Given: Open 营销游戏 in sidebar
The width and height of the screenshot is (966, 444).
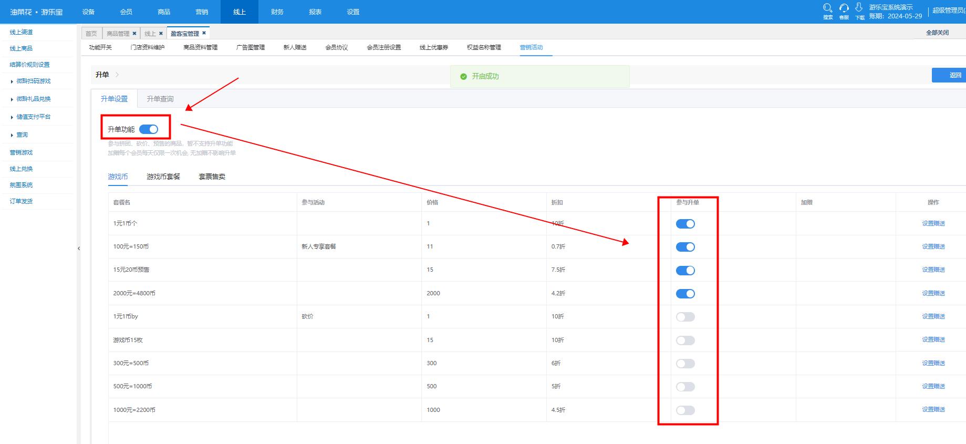Looking at the screenshot, I should 21,152.
